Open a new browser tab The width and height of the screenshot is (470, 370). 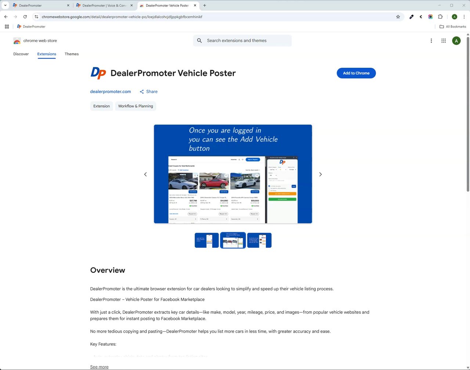[205, 5]
